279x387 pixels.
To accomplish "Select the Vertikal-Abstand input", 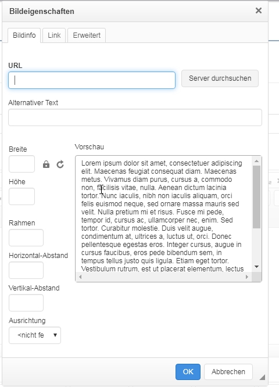I will coord(26,303).
